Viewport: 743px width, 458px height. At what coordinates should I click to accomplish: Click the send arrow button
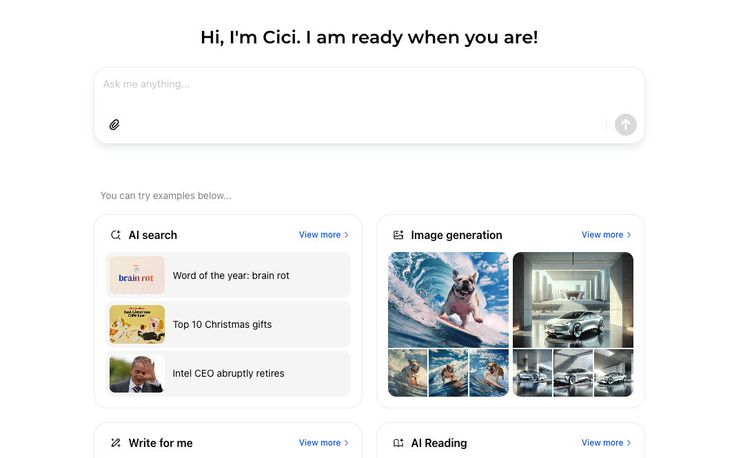point(626,125)
